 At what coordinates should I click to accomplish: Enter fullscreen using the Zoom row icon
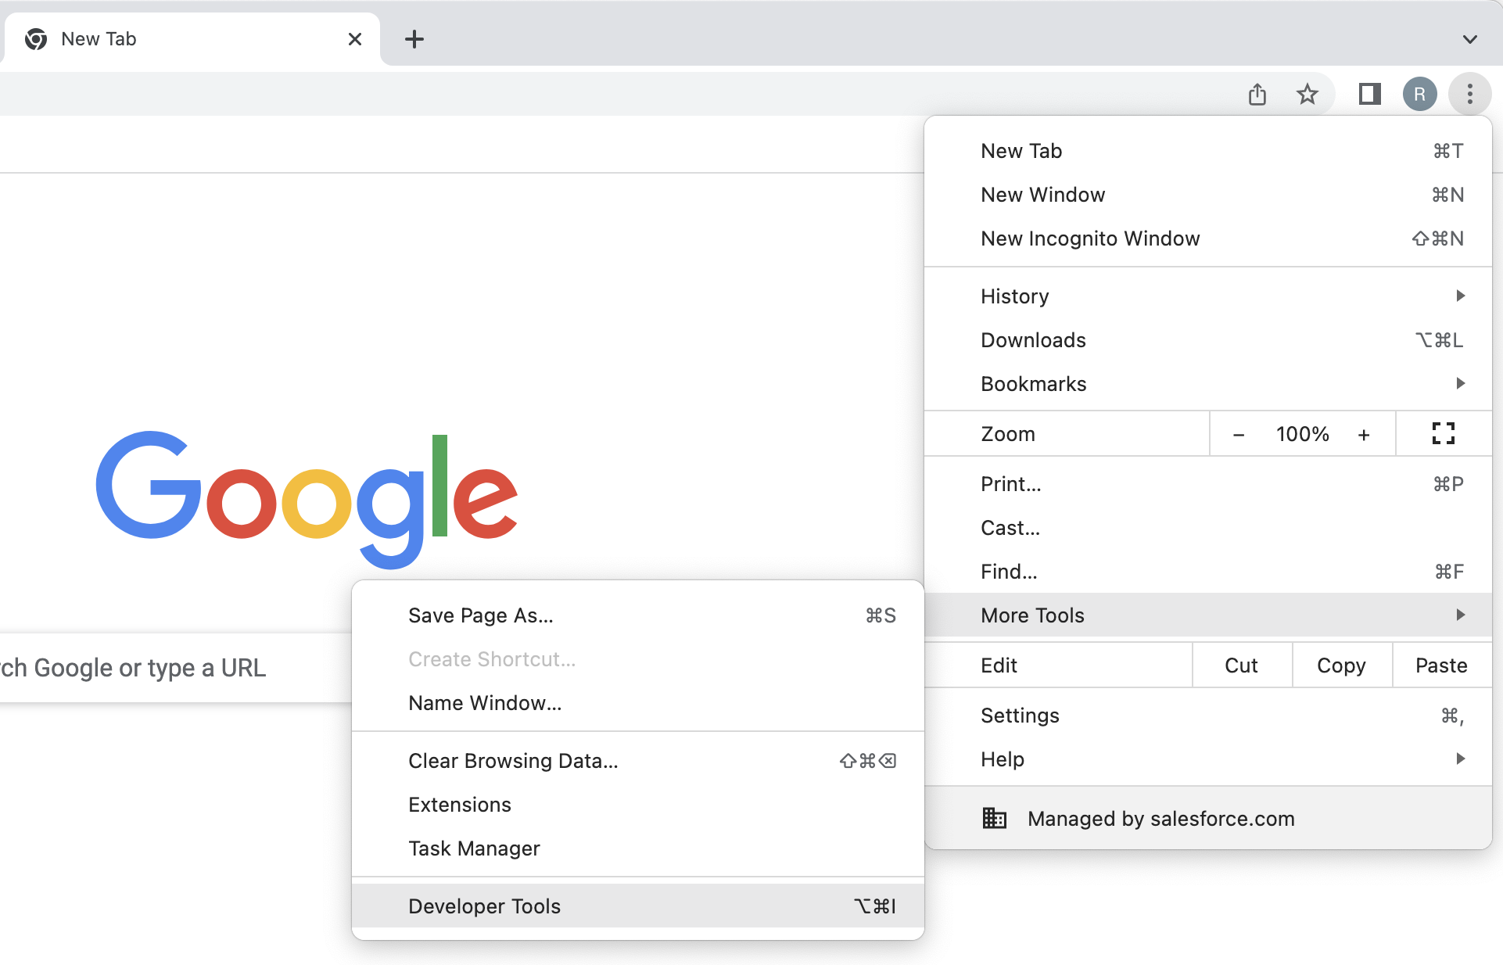point(1443,433)
